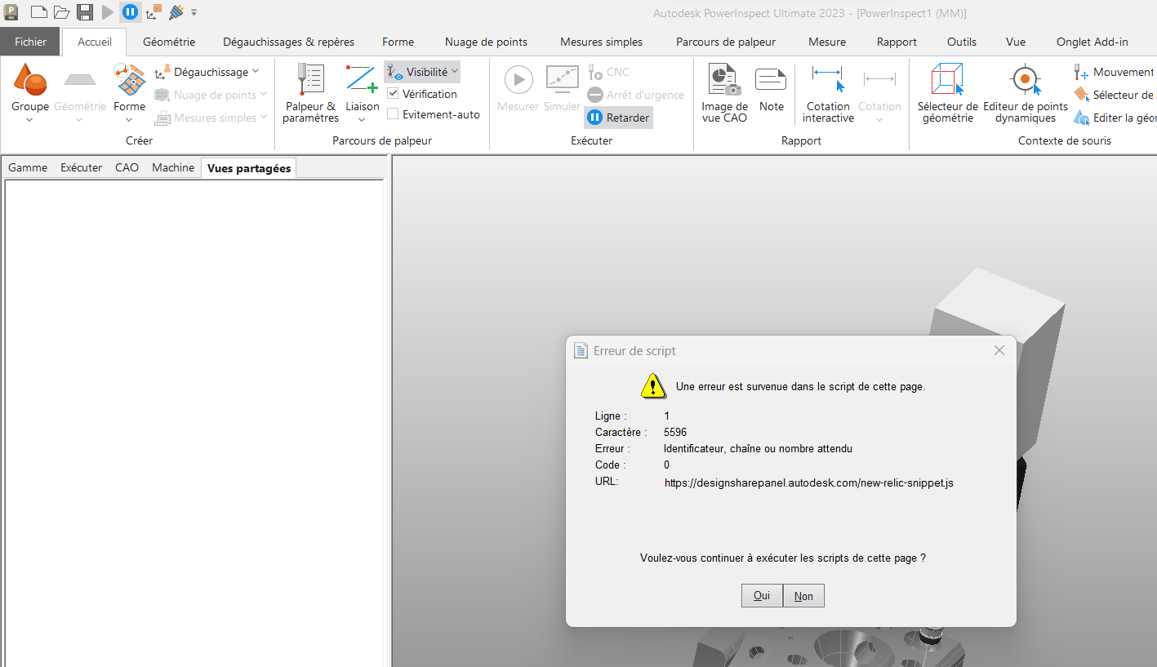Viewport: 1157px width, 667px height.
Task: Switch to the Géométrie ribbon tab
Action: point(169,42)
